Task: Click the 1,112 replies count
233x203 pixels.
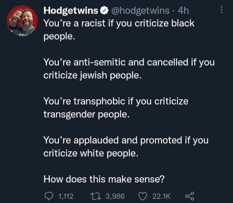Action: [66, 195]
